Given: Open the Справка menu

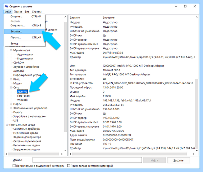Looking at the screenshot, I should (x=37, y=12).
